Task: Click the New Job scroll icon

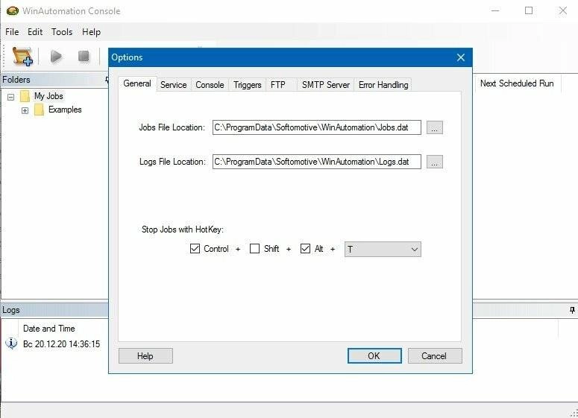Action: coord(22,57)
